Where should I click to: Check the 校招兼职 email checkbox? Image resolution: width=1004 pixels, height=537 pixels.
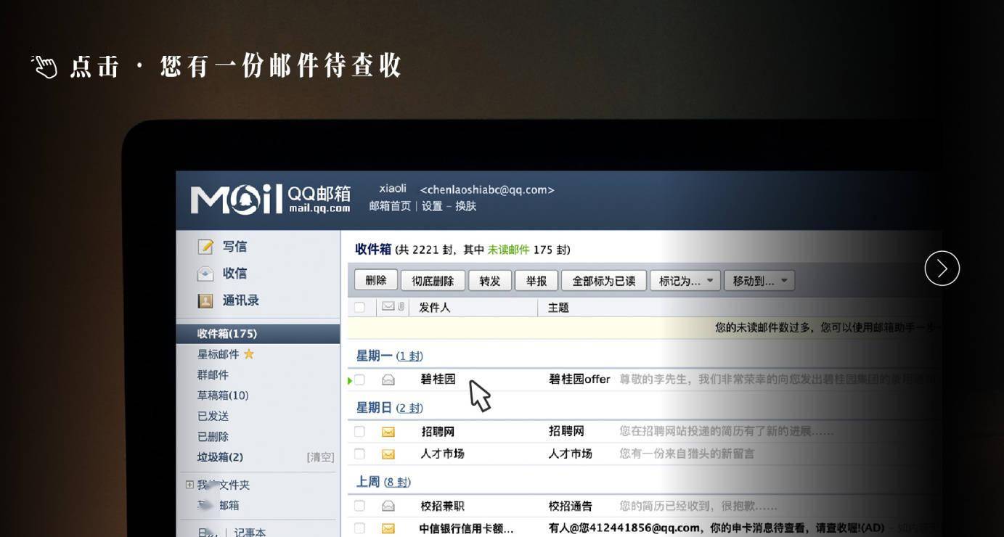tap(359, 506)
